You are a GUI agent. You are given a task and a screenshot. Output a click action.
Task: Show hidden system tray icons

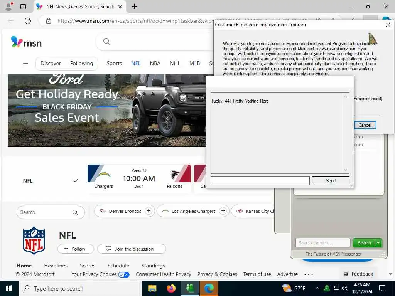coord(317,288)
